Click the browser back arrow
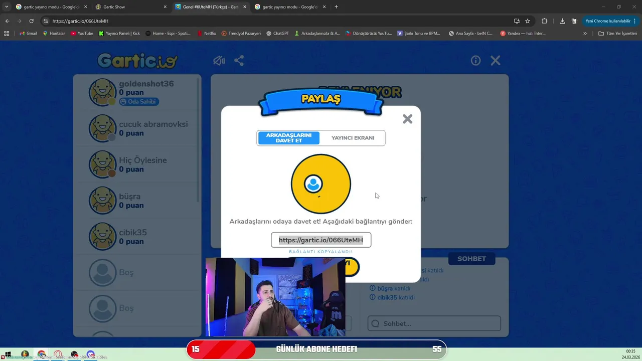 point(7,21)
